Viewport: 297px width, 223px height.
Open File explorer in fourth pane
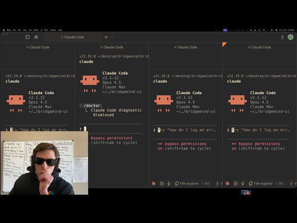[266, 184]
